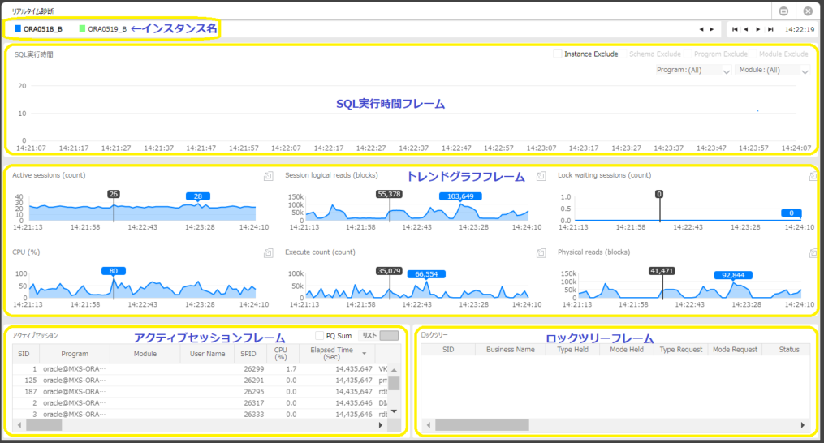Click active sessions scroll-right arrow
The width and height of the screenshot is (824, 443).
[381, 425]
